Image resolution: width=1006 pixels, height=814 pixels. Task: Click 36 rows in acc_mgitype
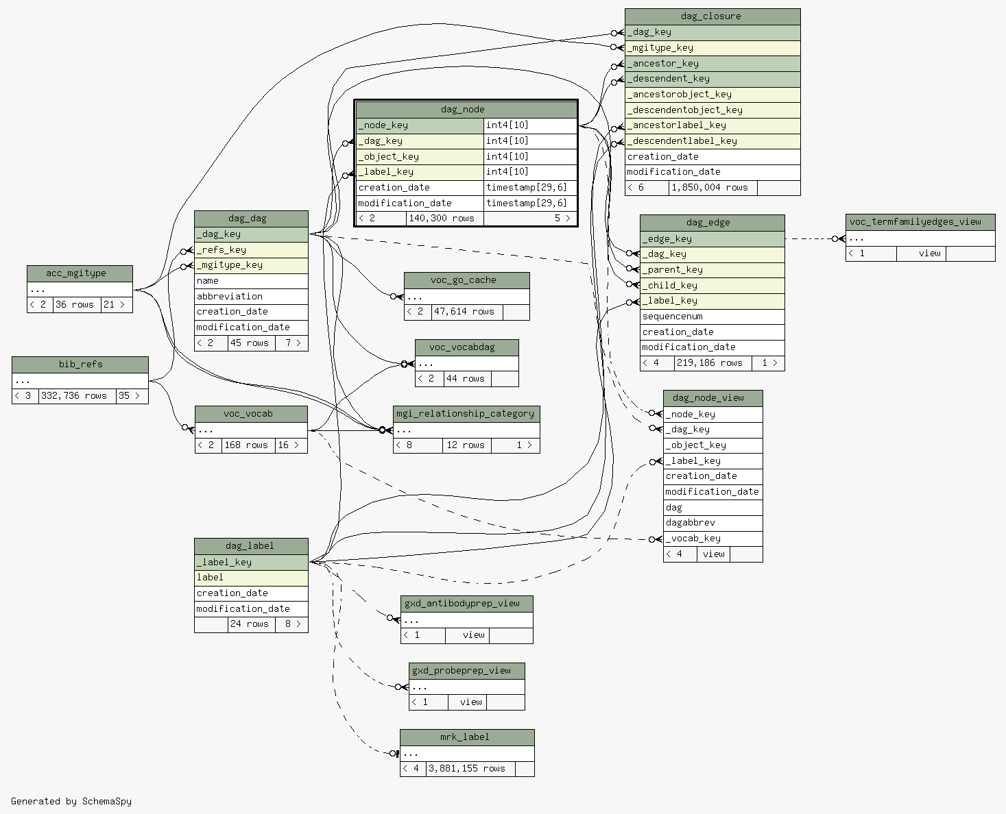click(77, 305)
